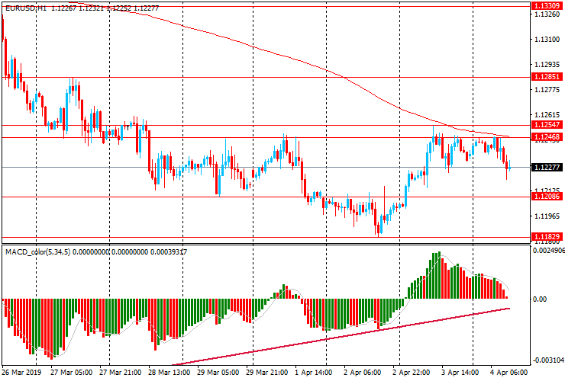
Task: Click the 1.12615 price axis value
Action: (547, 115)
